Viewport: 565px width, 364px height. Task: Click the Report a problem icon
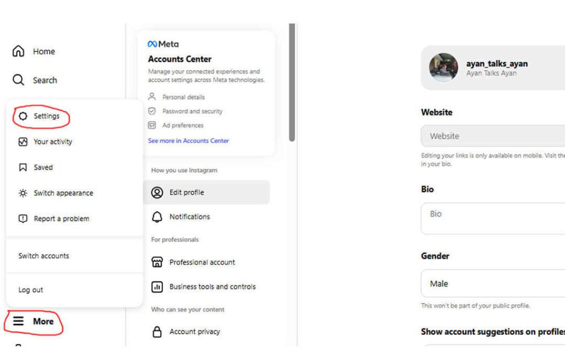[x=23, y=218]
